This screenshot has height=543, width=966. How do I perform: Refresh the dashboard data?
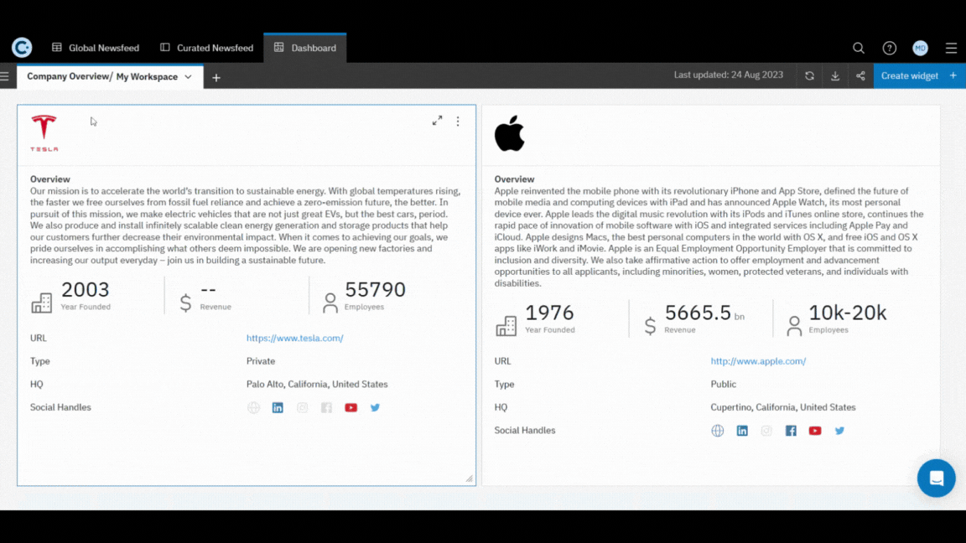[x=808, y=75]
